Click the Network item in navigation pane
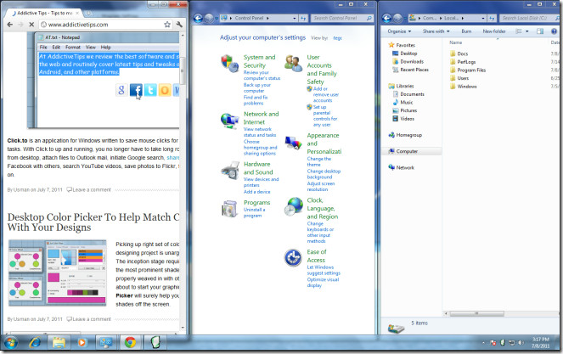Image resolution: width=563 pixels, height=354 pixels. (405, 168)
